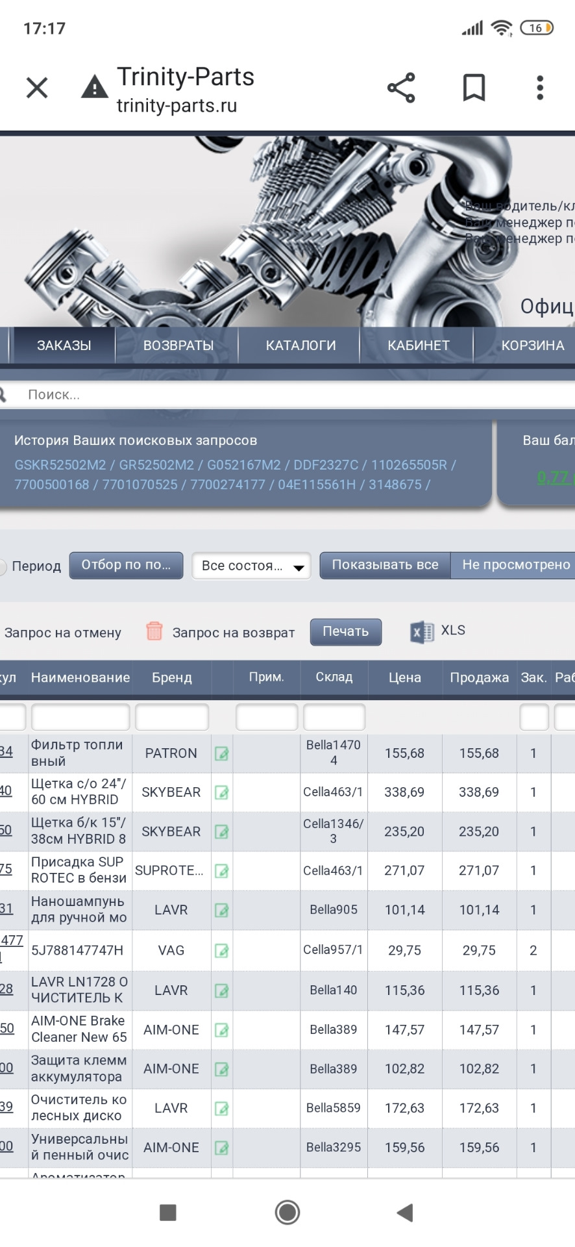575x1247 pixels.
Task: Click the Отбор по по... button
Action: (x=126, y=565)
